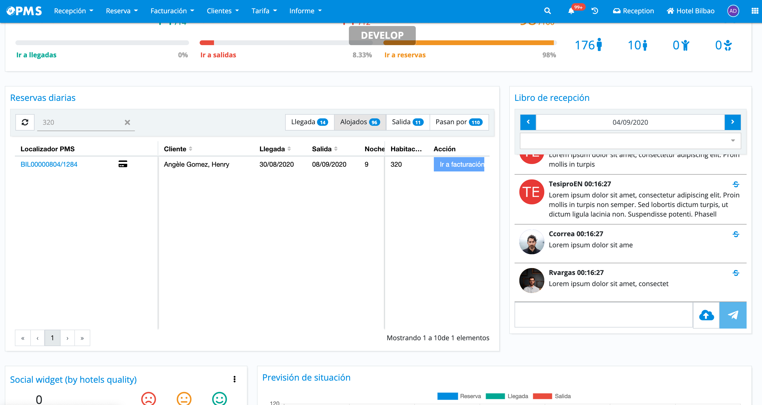Expand the reception book filter dropdown
The height and width of the screenshot is (405, 762).
630,140
